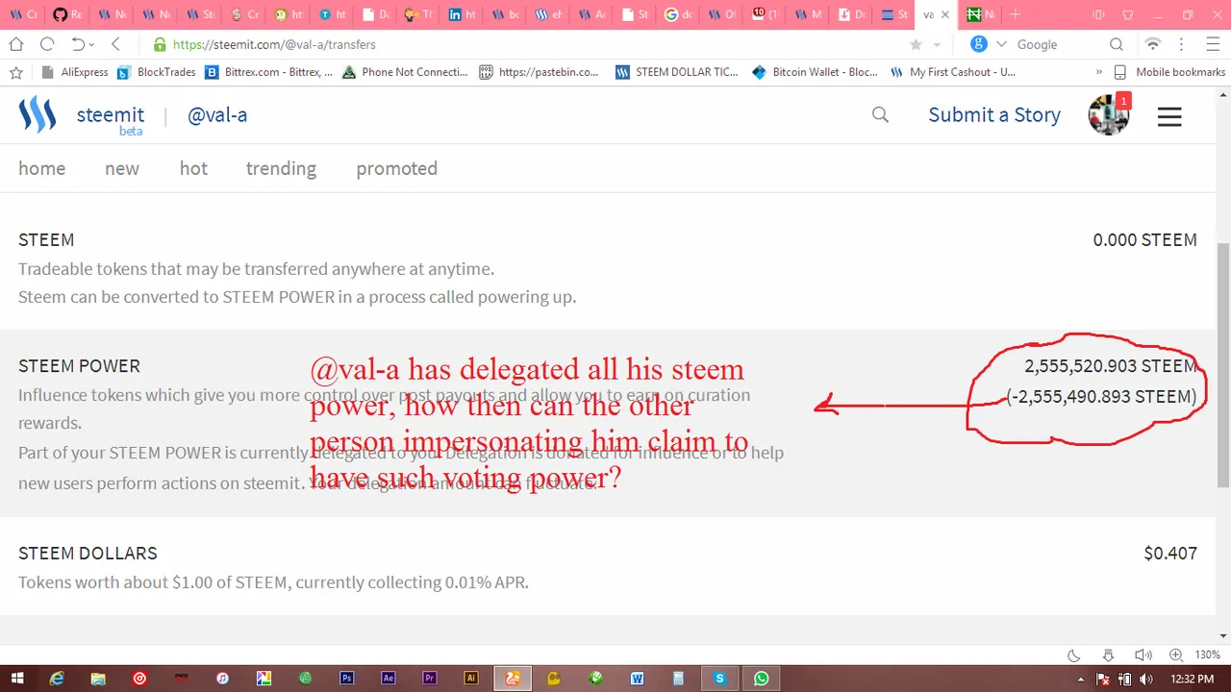Open the Bitcoin Wallet bookmark

point(815,72)
